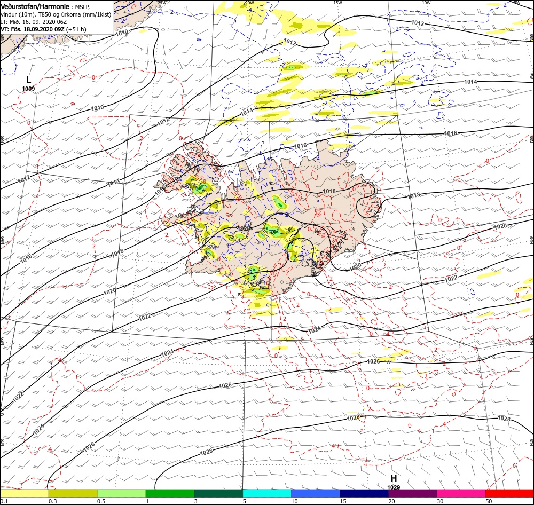Click the '10W' longitude label
Viewport: 534px width, 505px height.
coord(426,3)
